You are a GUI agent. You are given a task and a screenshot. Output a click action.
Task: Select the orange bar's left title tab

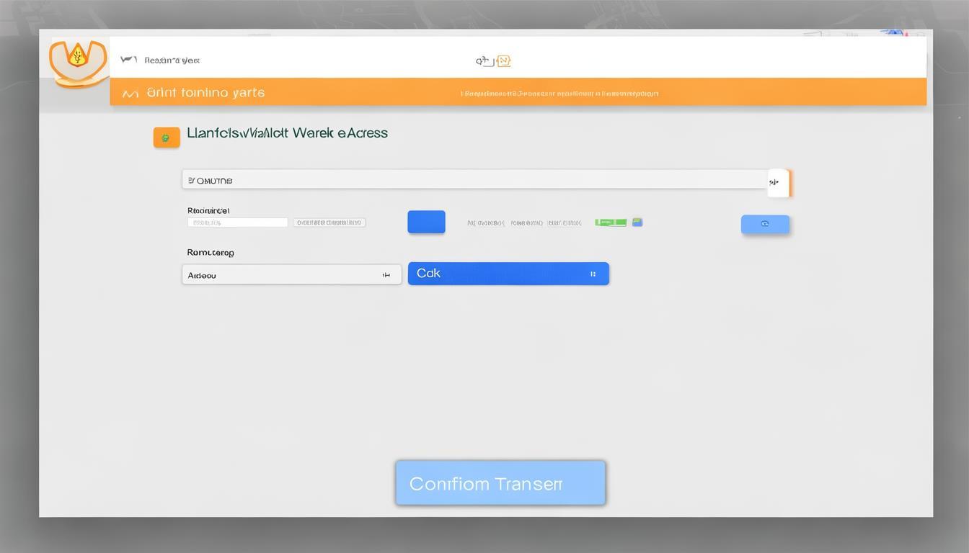click(205, 93)
